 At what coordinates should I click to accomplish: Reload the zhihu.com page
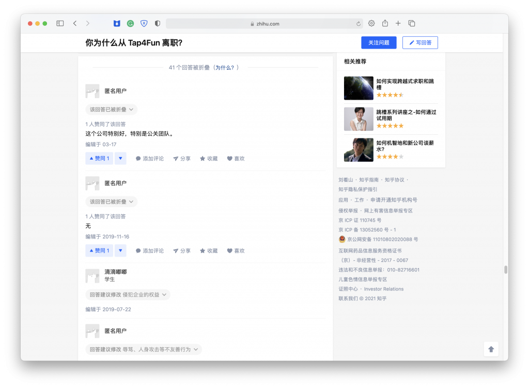click(359, 24)
